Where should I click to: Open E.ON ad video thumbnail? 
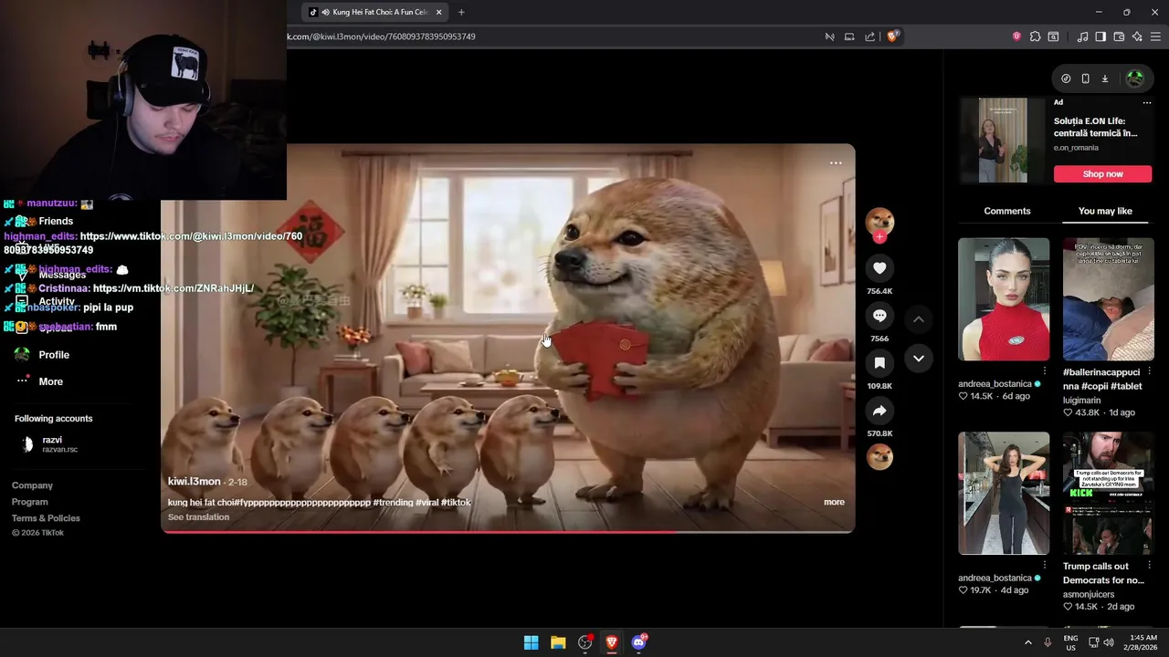1003,141
